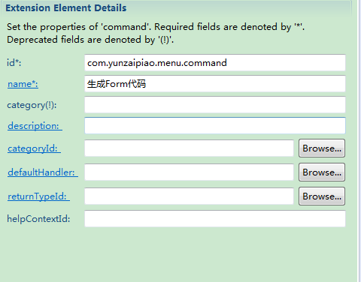The width and height of the screenshot is (361, 282).
Task: Follow the returnTypeId hyperlink
Action: click(38, 196)
